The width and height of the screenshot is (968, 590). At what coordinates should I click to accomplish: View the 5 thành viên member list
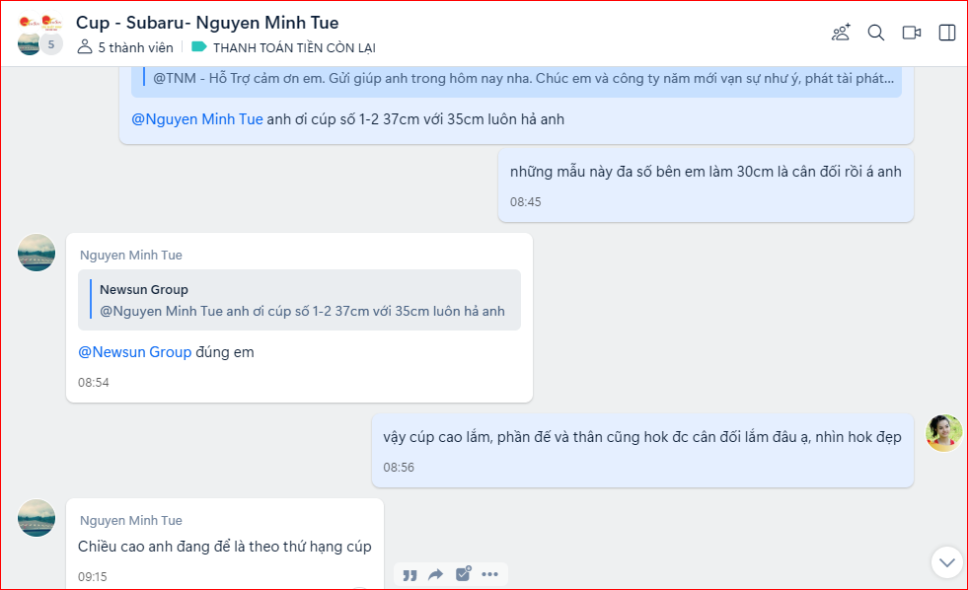(x=125, y=47)
